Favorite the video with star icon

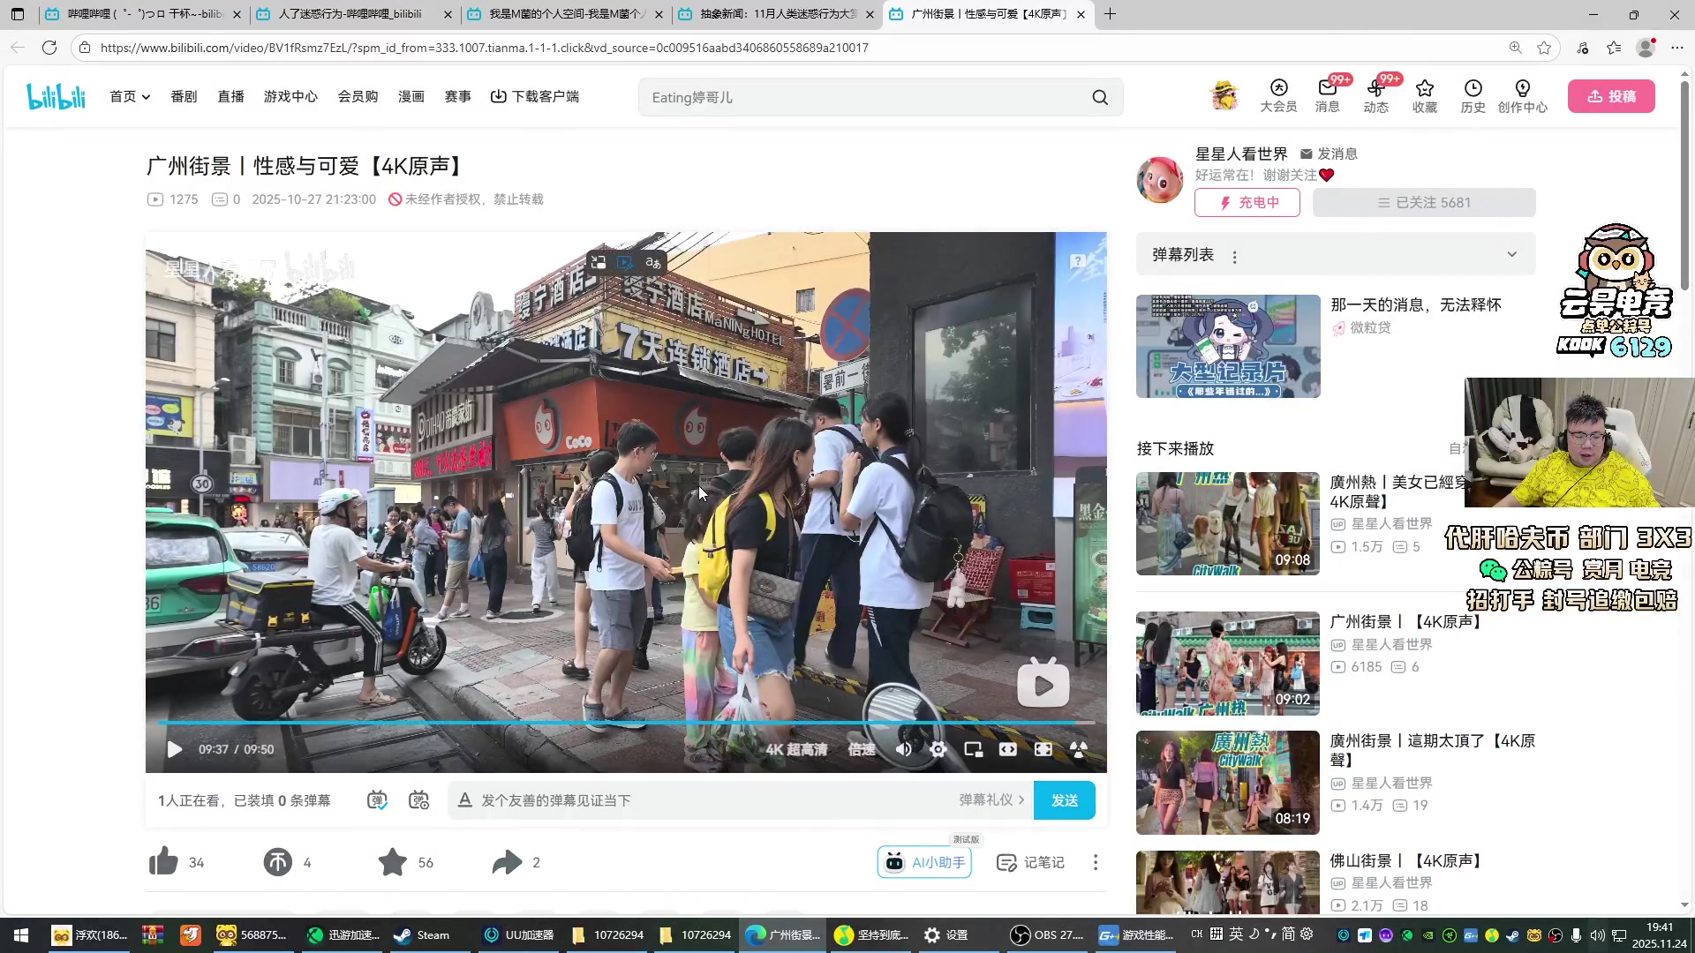click(x=393, y=862)
